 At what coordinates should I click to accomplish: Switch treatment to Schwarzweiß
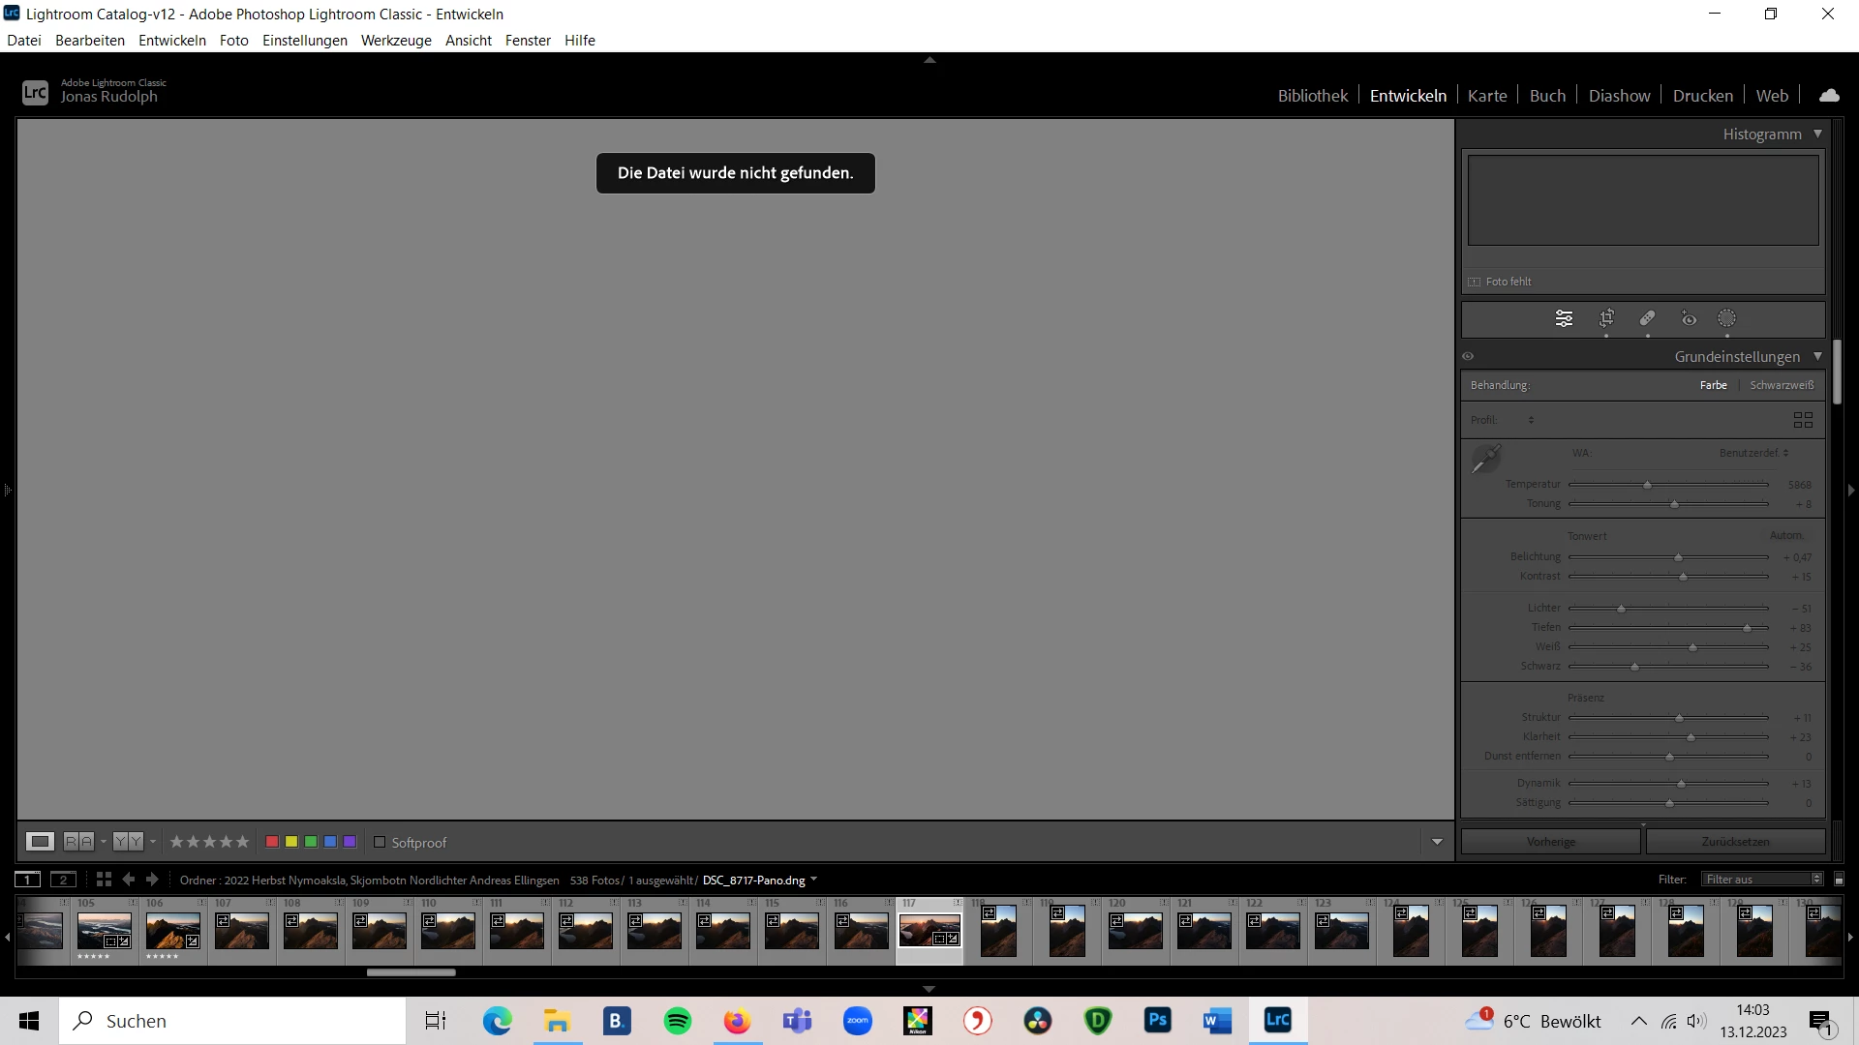(x=1782, y=385)
